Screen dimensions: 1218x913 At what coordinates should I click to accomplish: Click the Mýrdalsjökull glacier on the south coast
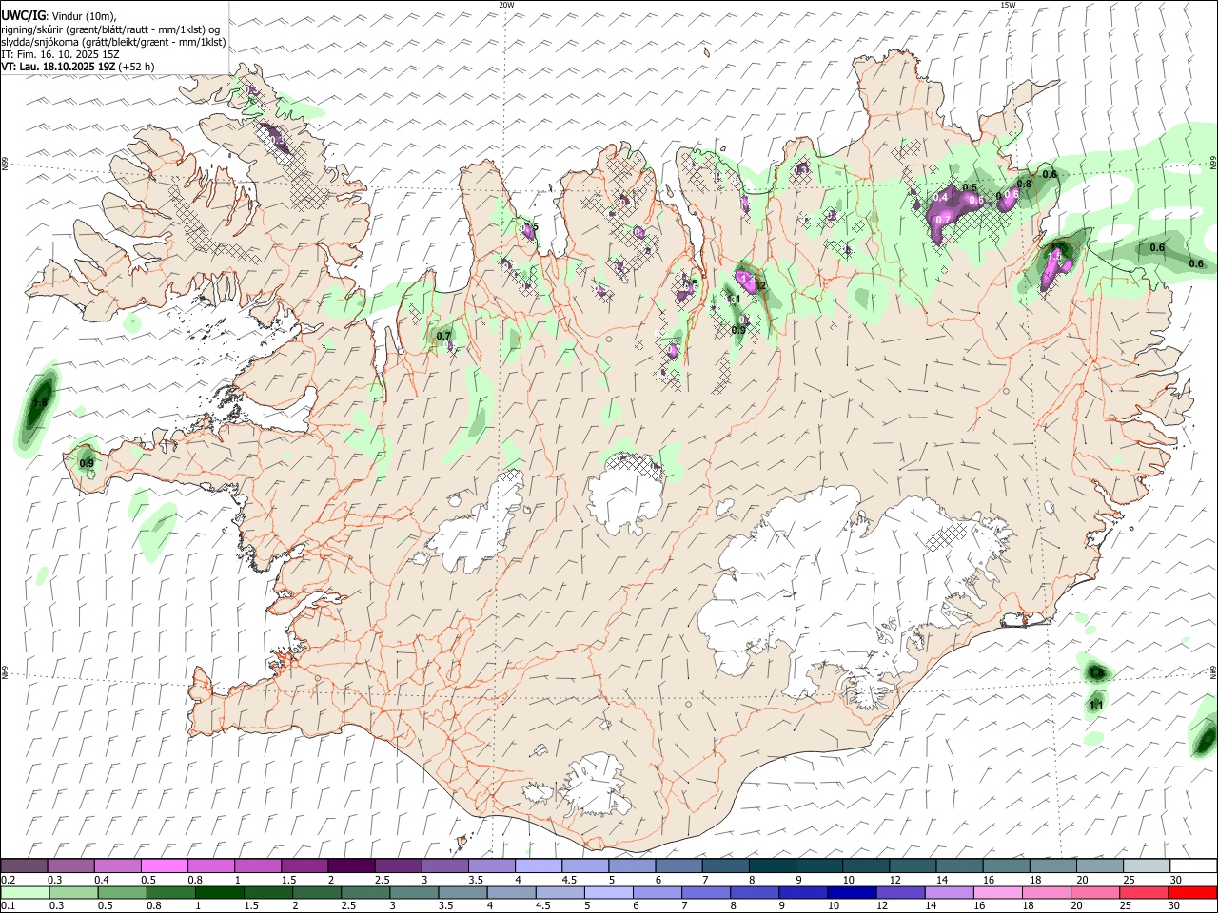[x=597, y=784]
